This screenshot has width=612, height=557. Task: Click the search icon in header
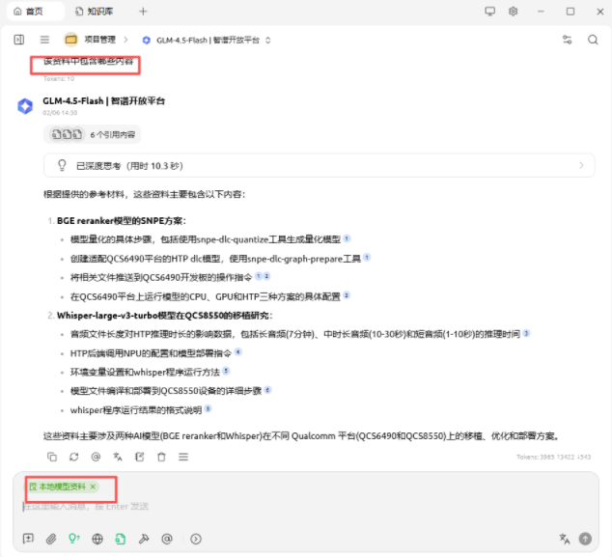coord(593,40)
